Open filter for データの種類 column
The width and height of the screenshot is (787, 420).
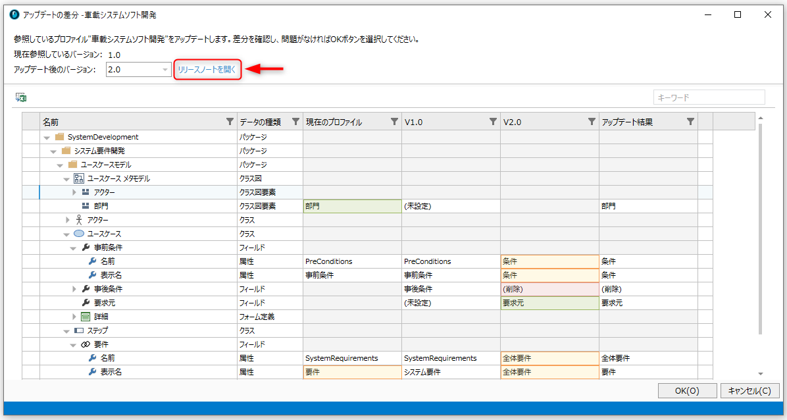(295, 122)
